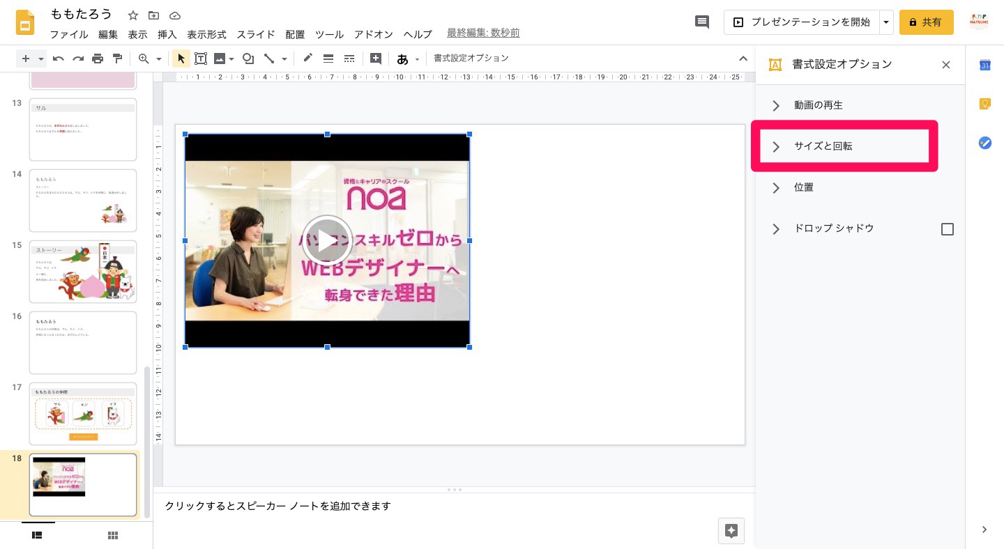This screenshot has width=1004, height=549.
Task: Click the あ input tools button
Action: click(x=402, y=59)
